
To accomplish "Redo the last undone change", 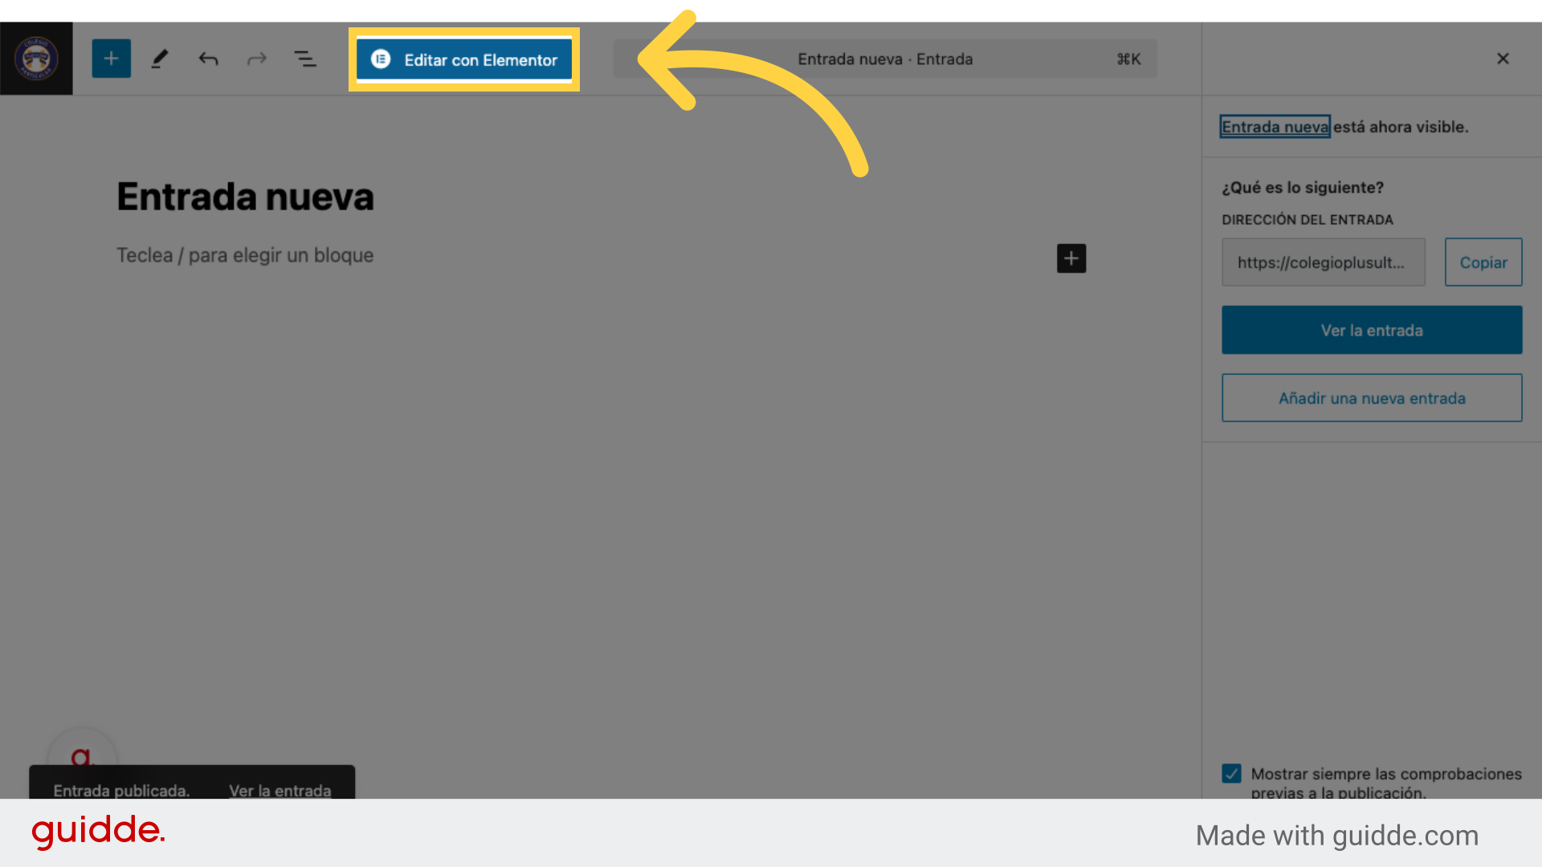I will click(257, 59).
